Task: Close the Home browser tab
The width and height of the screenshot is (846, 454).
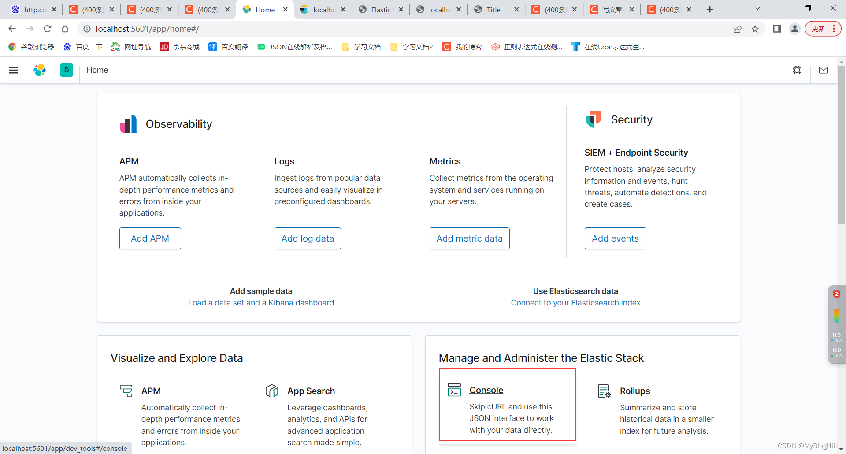Action: [x=286, y=9]
